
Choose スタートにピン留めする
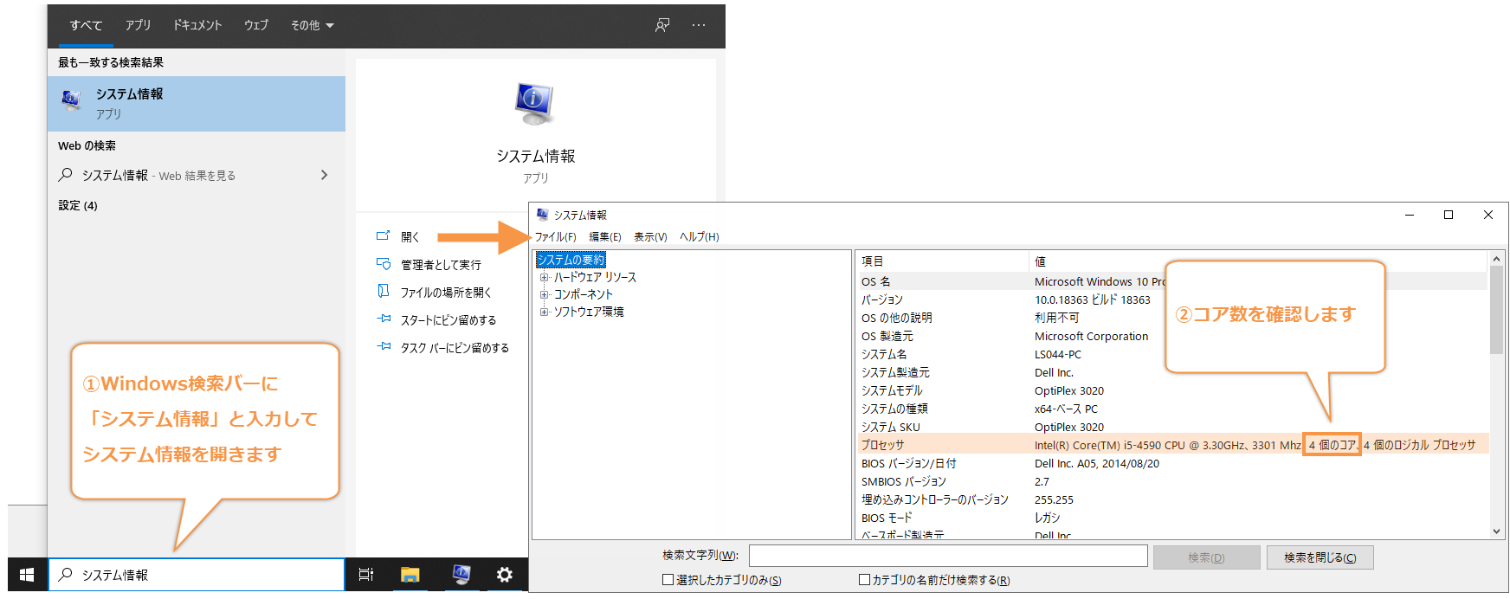(448, 320)
